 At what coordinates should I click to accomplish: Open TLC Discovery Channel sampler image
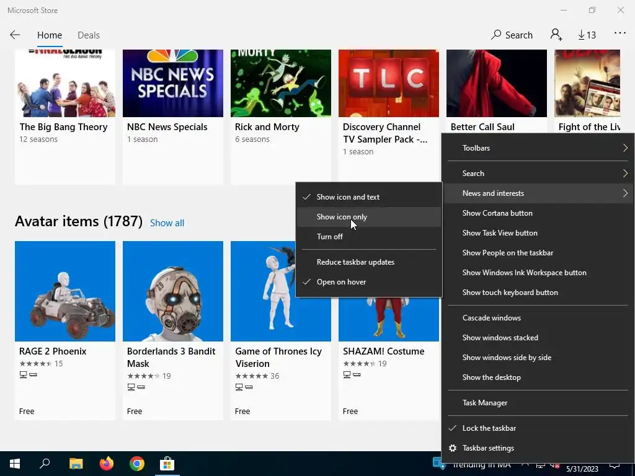pyautogui.click(x=389, y=83)
